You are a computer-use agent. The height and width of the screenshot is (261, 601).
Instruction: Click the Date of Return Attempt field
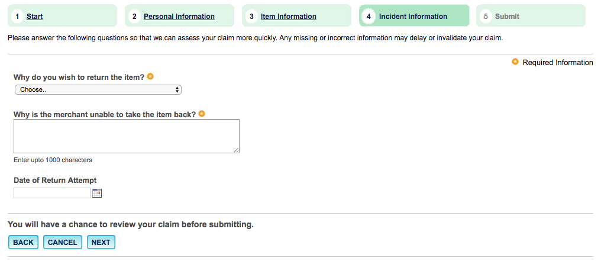(52, 193)
